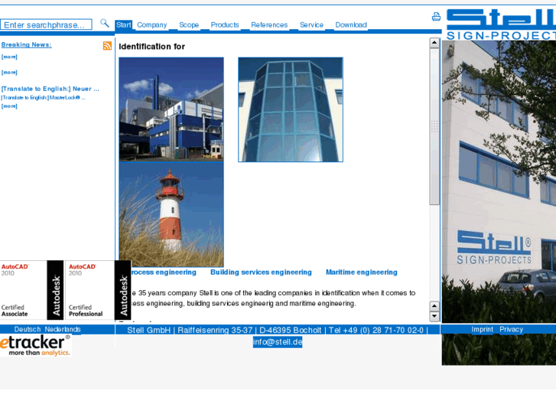Screen dimensions: 556x417
Task: Click the etracker analytics logo
Action: tap(35, 345)
